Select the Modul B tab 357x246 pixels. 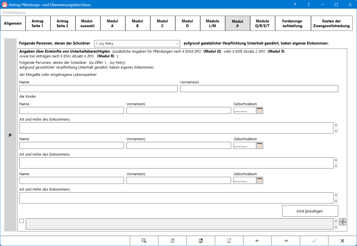click(137, 23)
